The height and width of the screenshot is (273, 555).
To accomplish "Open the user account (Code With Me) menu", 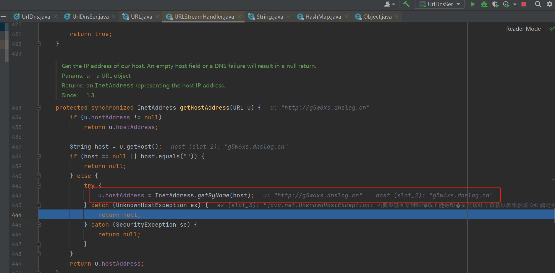I will click(389, 4).
